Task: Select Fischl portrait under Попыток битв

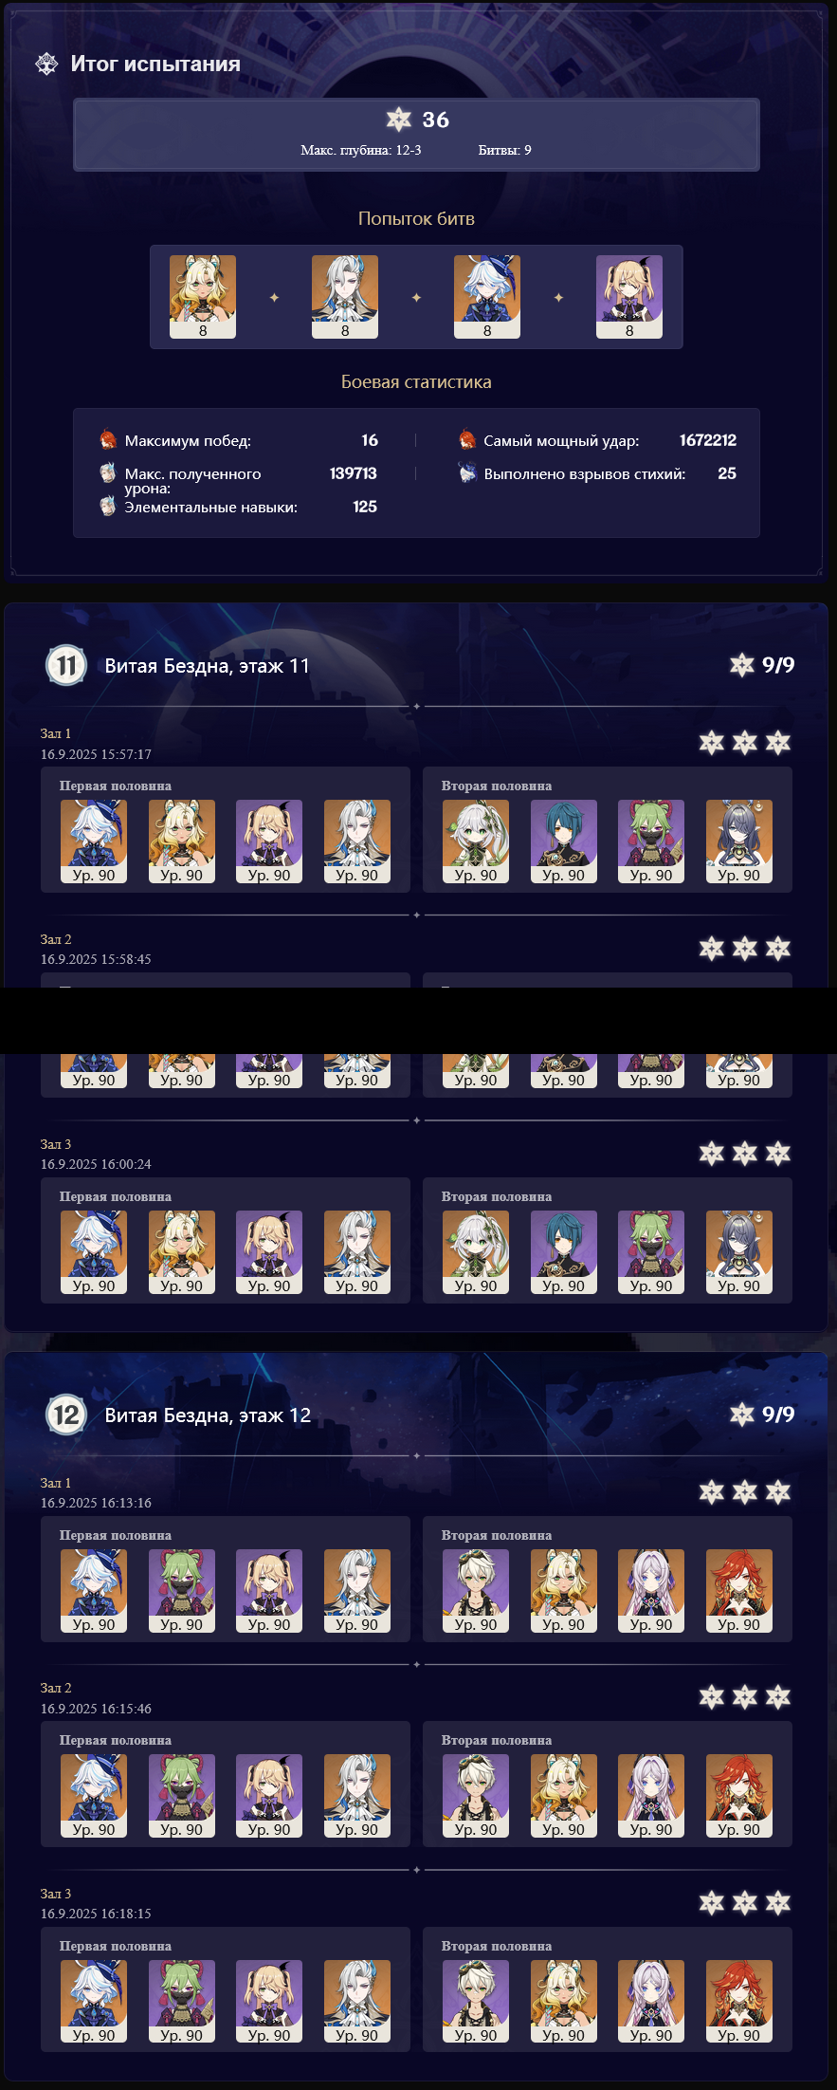Action: (629, 297)
